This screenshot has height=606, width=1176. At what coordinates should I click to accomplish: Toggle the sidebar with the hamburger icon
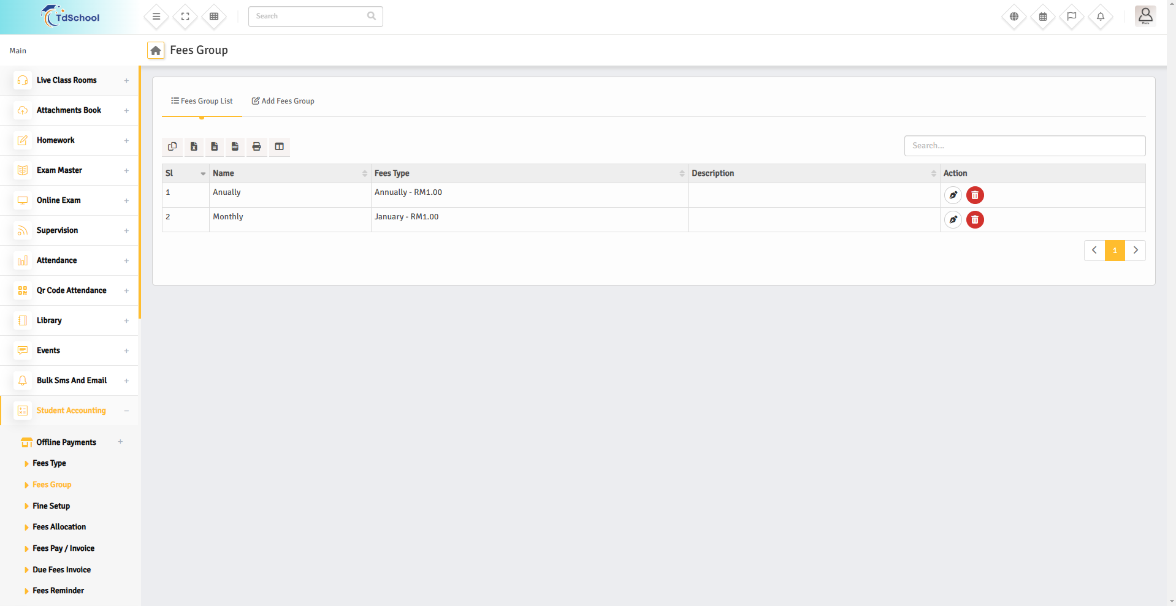click(156, 17)
